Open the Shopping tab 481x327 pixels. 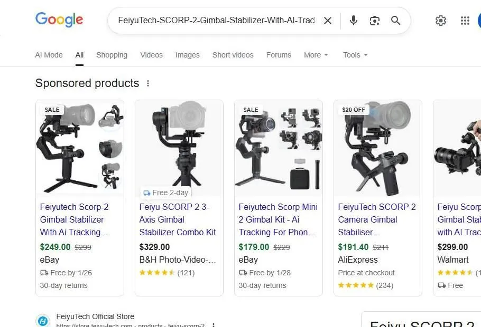[112, 55]
